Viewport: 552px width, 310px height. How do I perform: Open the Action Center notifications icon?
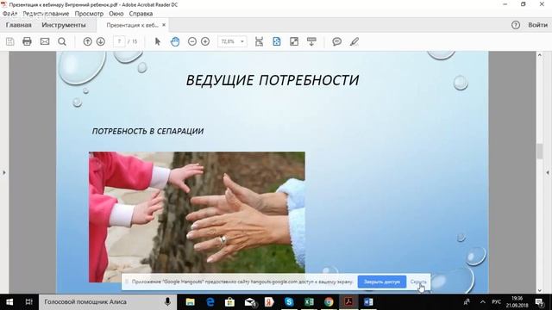pos(539,302)
